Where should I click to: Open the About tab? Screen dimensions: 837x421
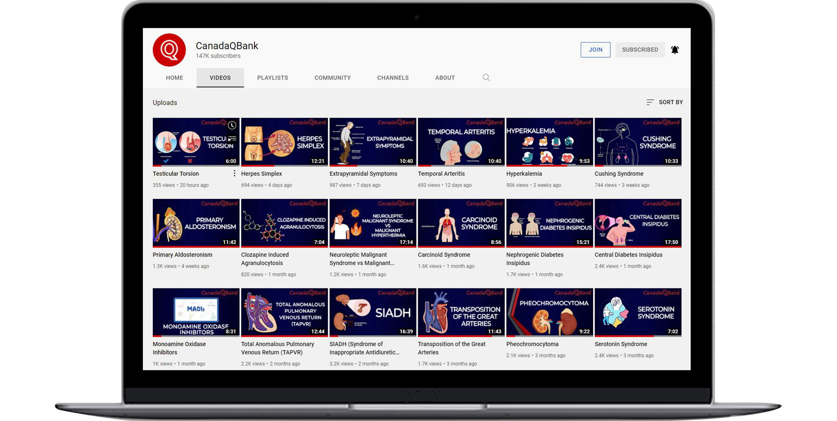tap(445, 78)
